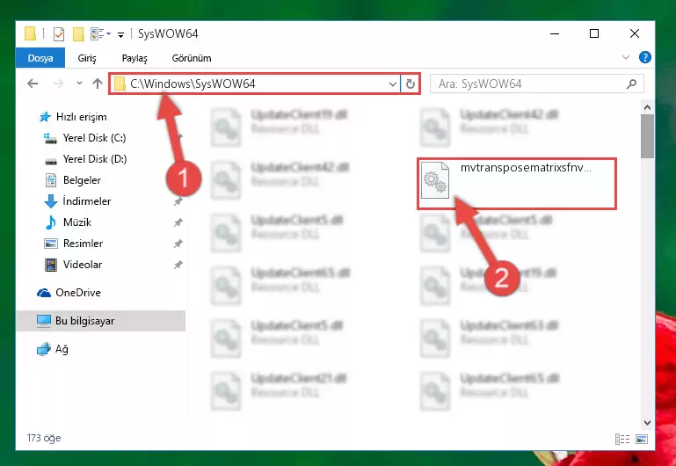Click the folder icon in title bar

[30, 33]
